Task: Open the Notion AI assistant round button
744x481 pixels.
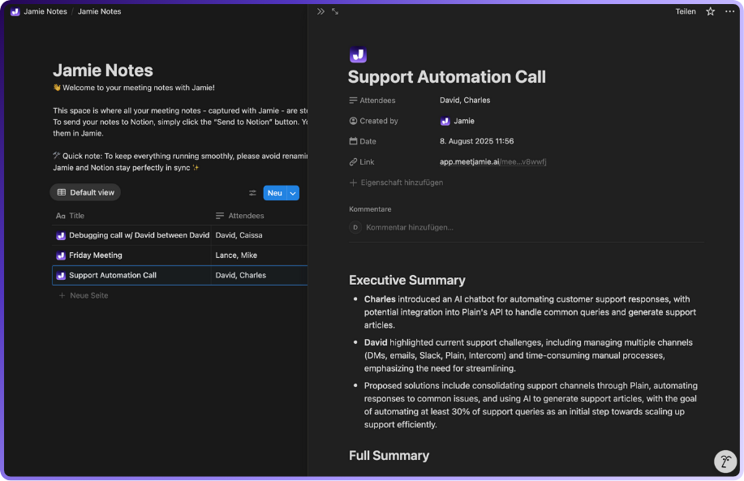Action: (725, 461)
